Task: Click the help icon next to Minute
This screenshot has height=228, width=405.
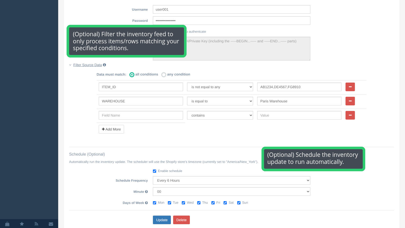Action: (x=146, y=192)
